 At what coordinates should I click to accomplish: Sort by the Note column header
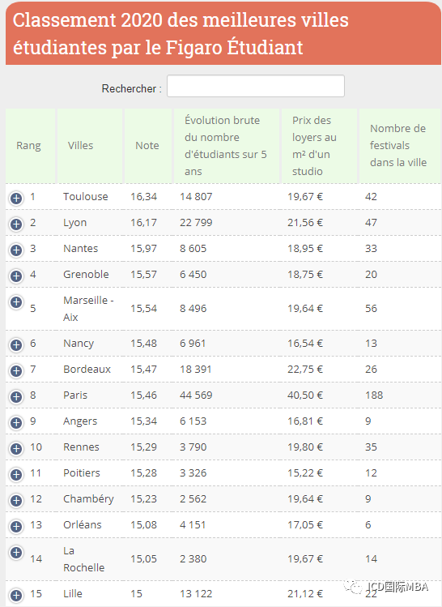tap(147, 146)
